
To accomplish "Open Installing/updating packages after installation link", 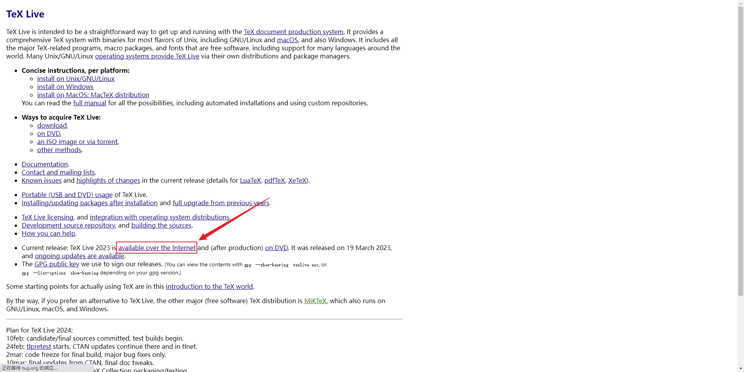I will point(90,203).
